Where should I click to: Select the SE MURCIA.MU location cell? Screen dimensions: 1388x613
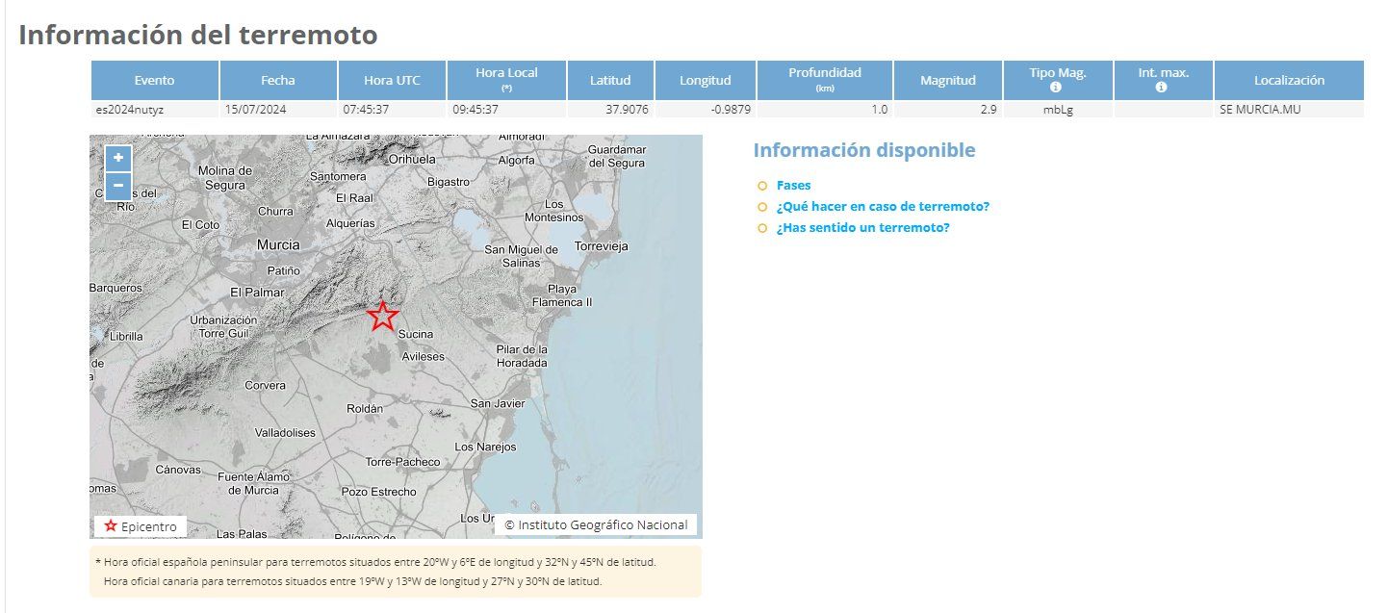[x=1260, y=110]
